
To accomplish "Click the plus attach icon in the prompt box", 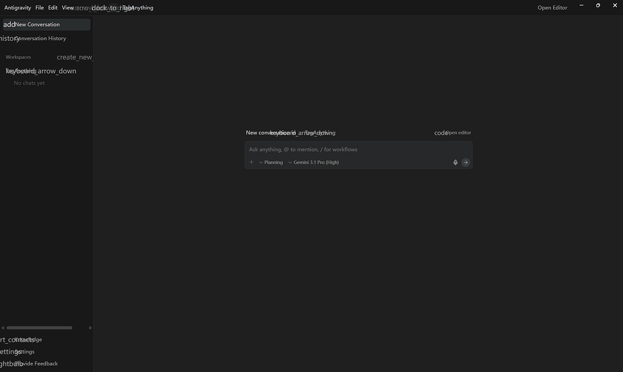I will point(251,162).
